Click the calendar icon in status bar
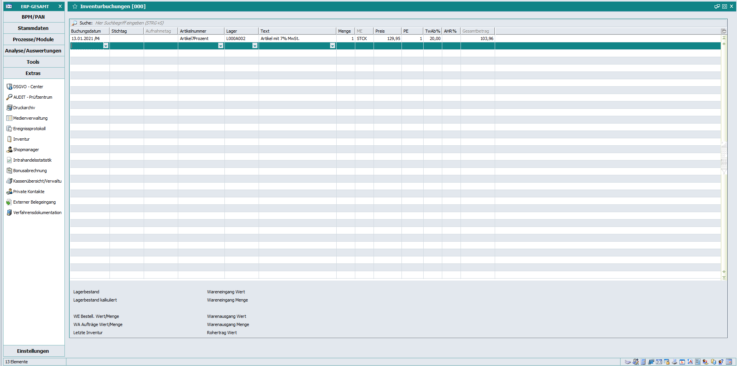Image resolution: width=737 pixels, height=366 pixels. 729,362
